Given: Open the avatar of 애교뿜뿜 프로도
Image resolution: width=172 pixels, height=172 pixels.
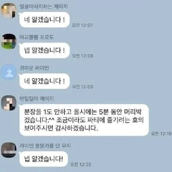Looking at the screenshot, I should pyautogui.click(x=9, y=41).
